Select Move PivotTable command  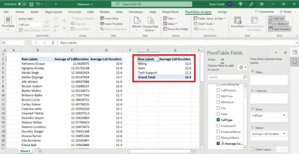176,29
